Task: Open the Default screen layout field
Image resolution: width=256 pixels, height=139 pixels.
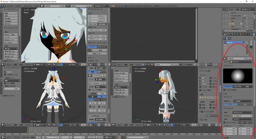Action: coord(52,6)
